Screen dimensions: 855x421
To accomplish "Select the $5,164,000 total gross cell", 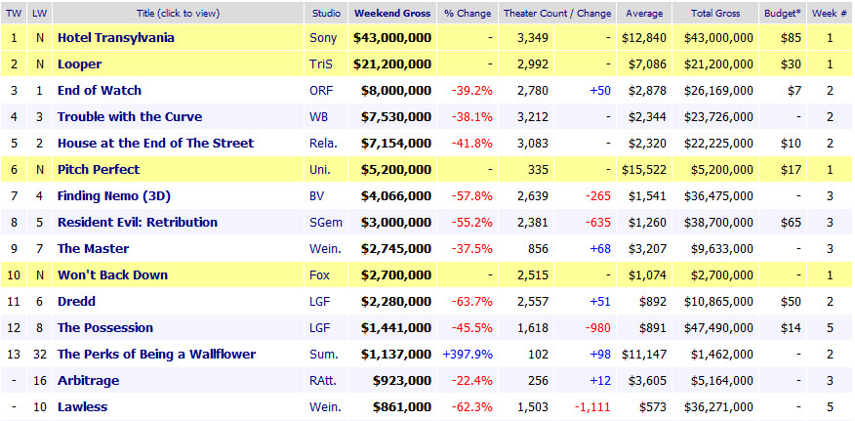I will (722, 381).
